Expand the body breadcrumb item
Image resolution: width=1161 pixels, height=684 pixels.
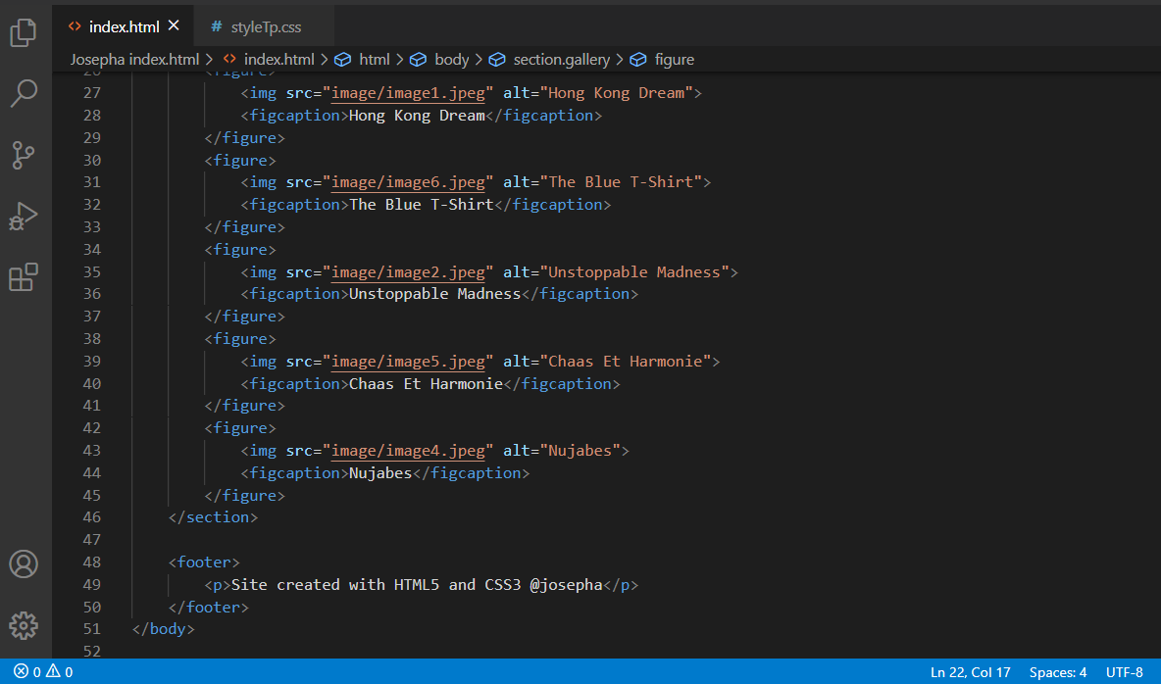click(x=451, y=60)
